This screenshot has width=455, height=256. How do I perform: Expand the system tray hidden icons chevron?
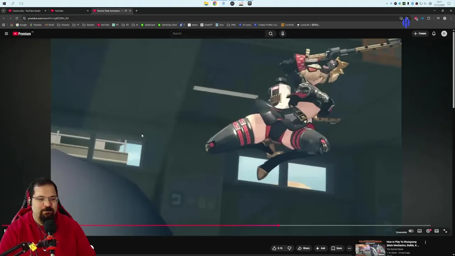(387, 4)
